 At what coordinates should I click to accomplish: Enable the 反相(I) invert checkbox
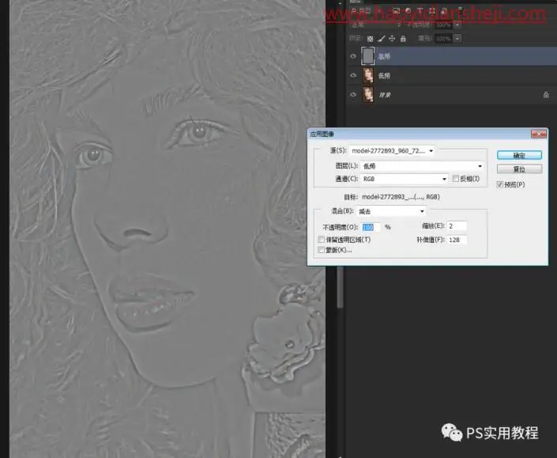(456, 179)
